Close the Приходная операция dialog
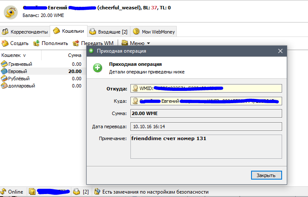308x197 pixels. pos(280,51)
